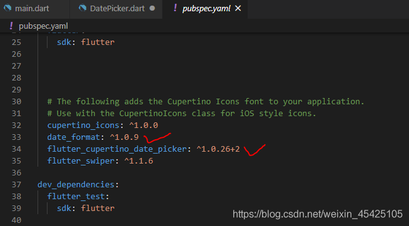
Task: Open the DatePicker.dart tab
Action: pos(117,9)
